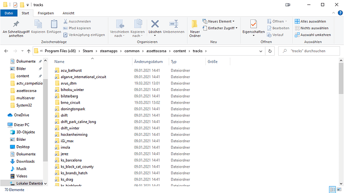
Task: Click Nichts auswählen
Action: (312, 28)
